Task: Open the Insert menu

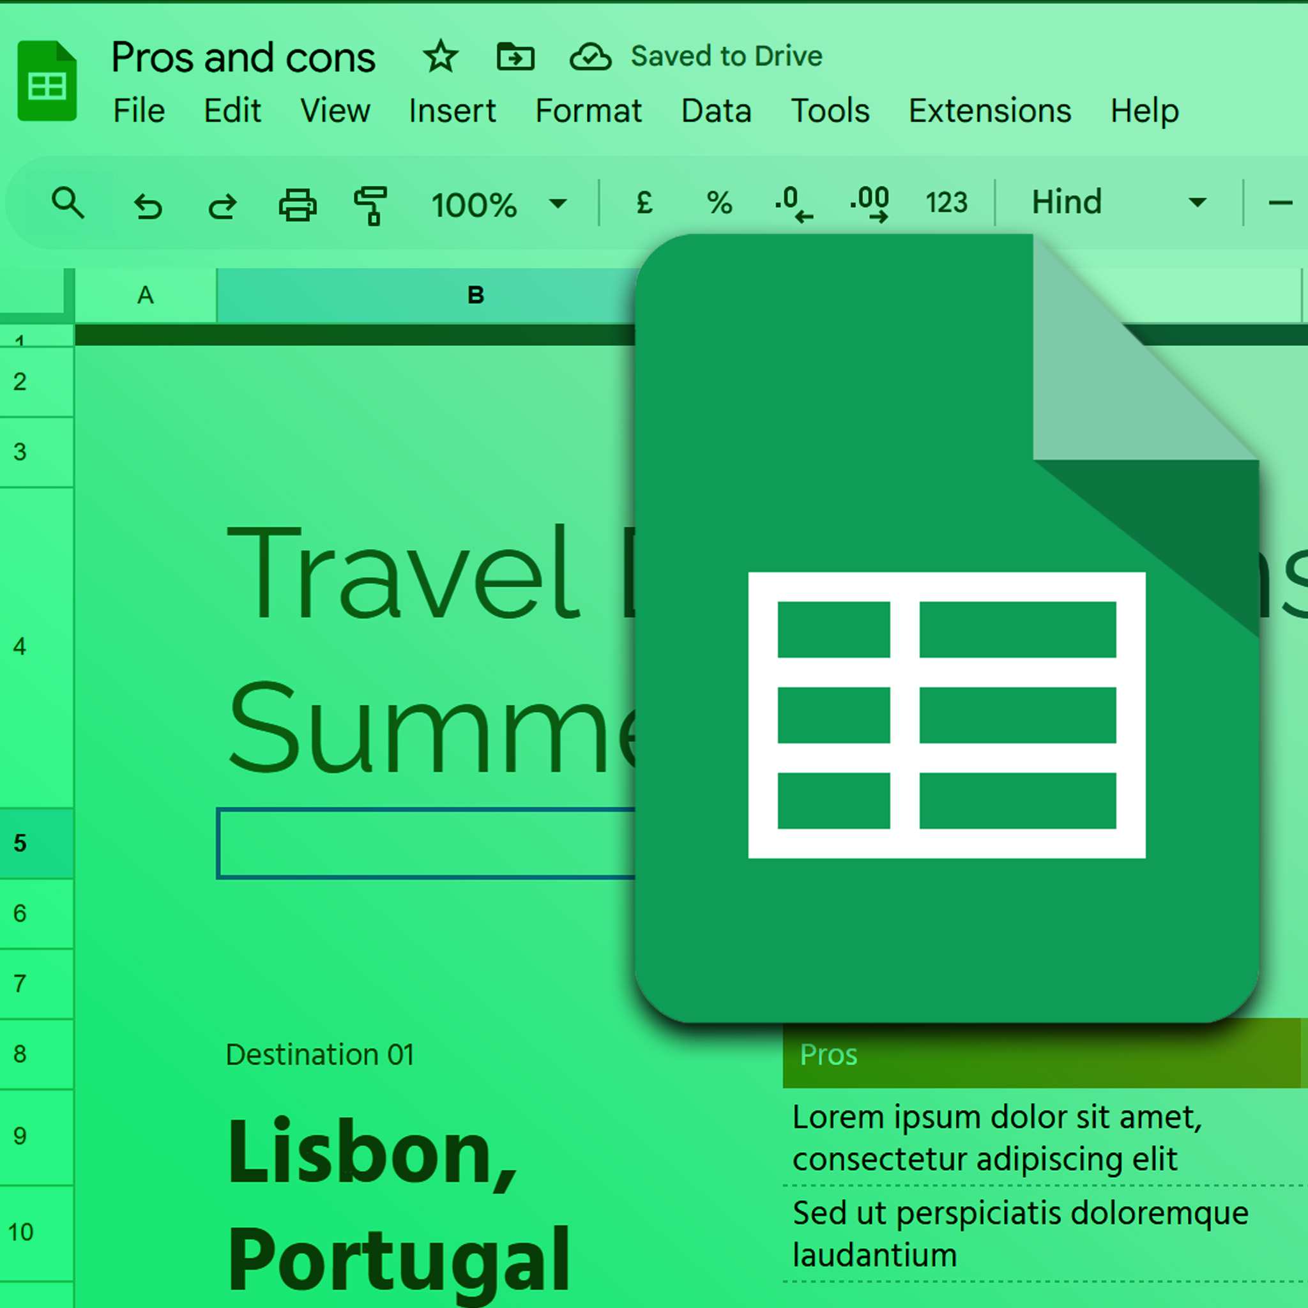Action: pos(452,110)
